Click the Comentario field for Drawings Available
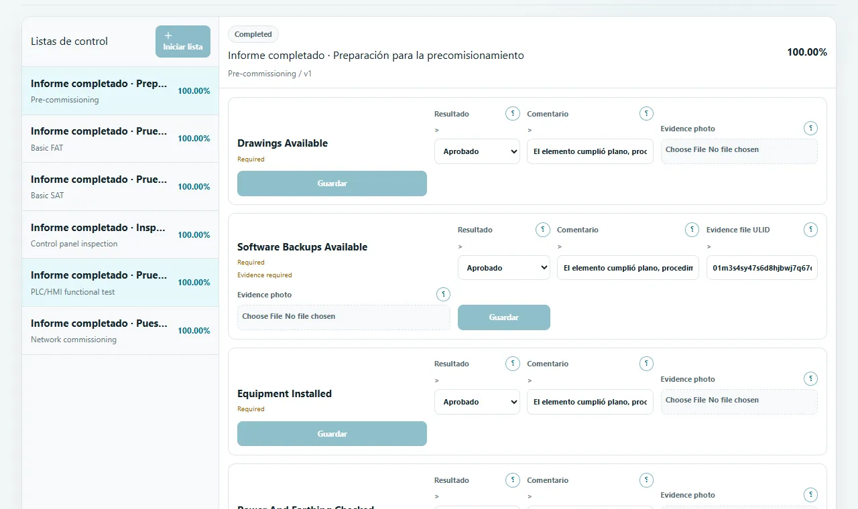Viewport: 858px width, 509px height. tap(590, 151)
